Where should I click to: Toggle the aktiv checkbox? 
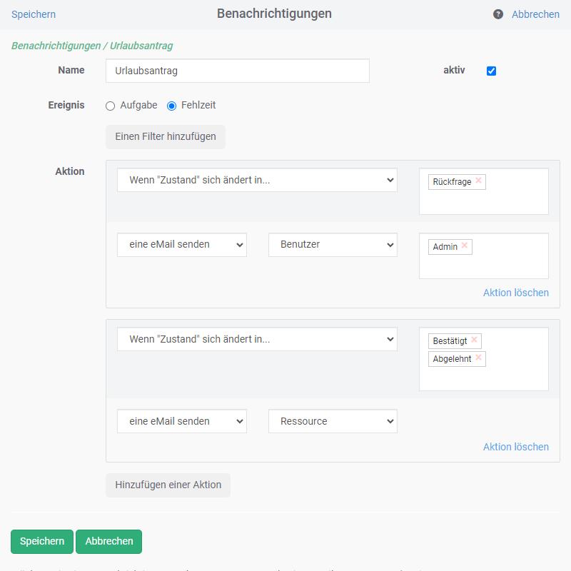[491, 71]
